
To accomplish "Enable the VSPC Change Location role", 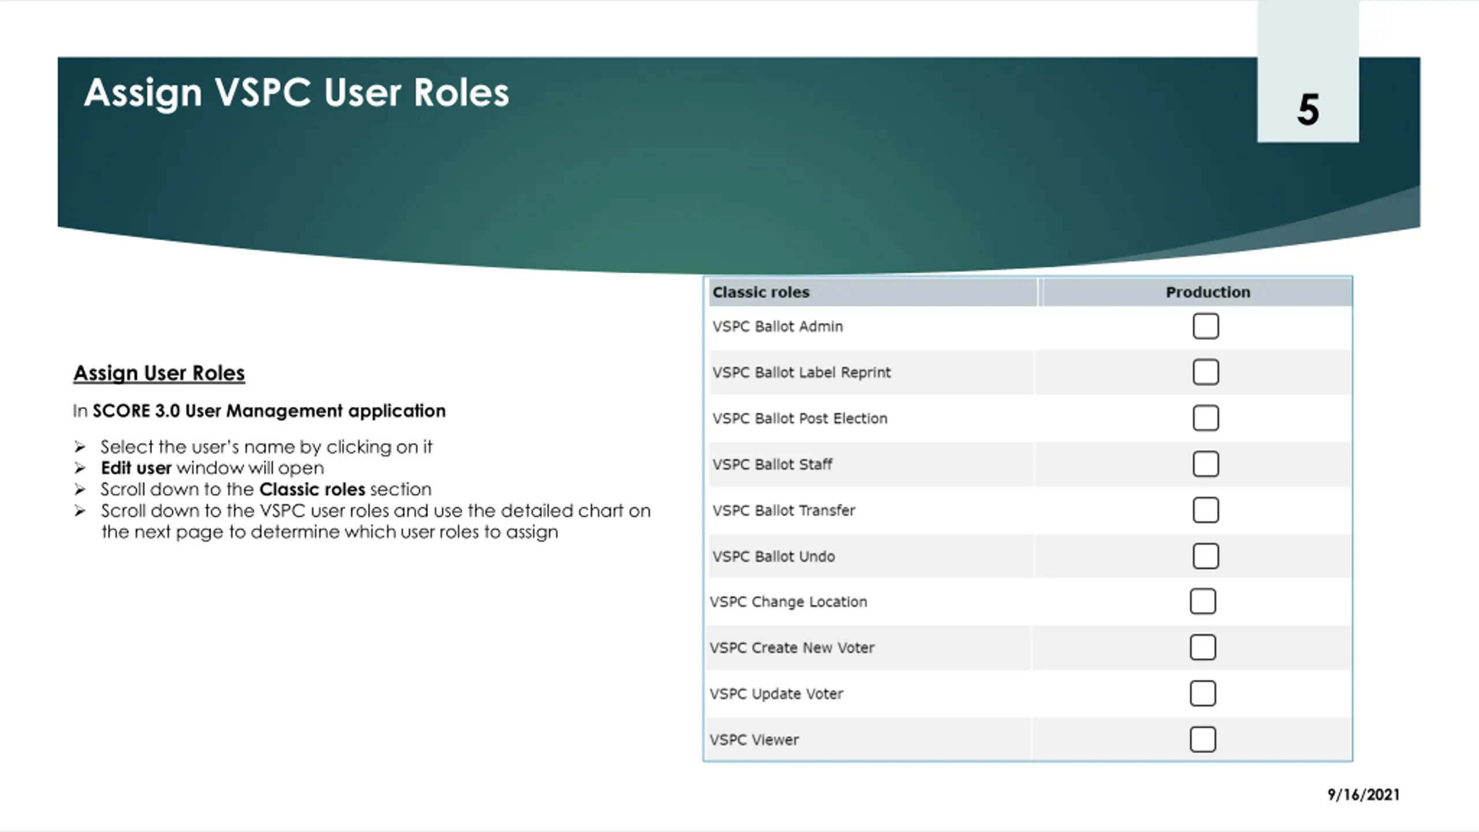I will pos(1202,601).
